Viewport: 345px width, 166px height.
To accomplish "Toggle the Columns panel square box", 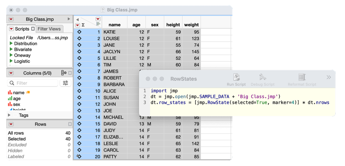I will coord(70,73).
